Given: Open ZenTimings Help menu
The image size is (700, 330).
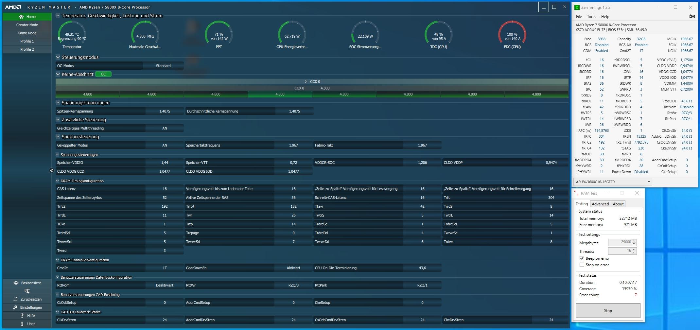Looking at the screenshot, I should 605,17.
